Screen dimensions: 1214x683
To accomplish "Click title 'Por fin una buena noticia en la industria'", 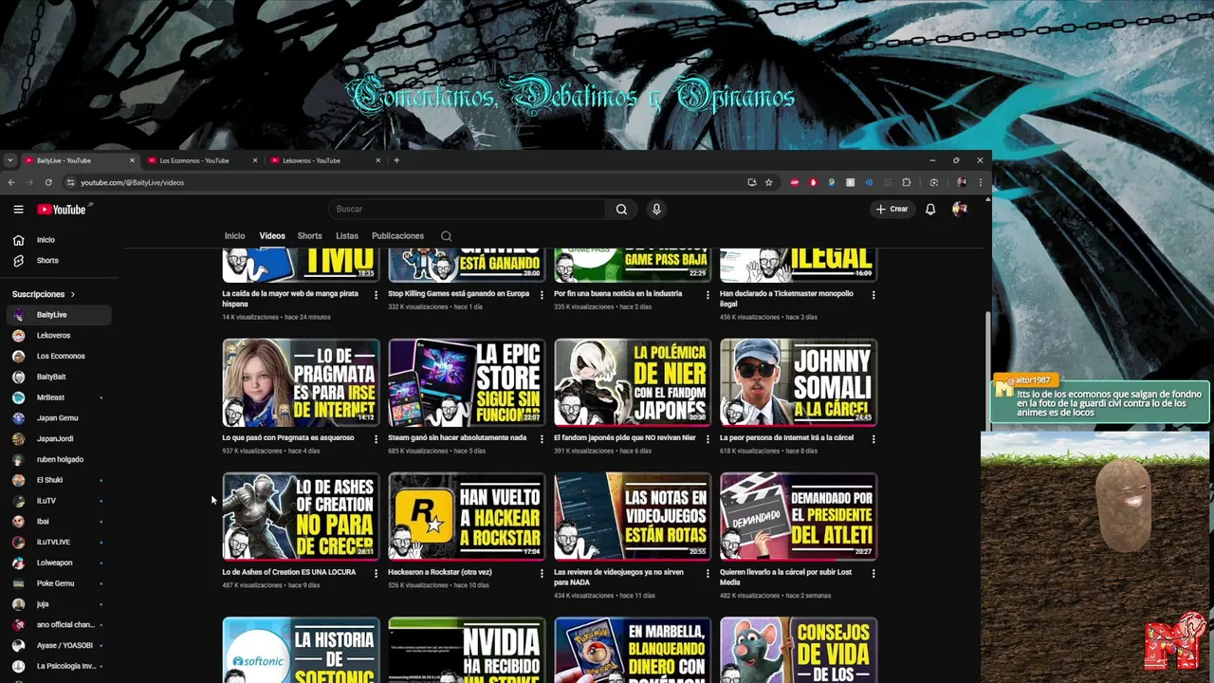I will pos(617,294).
